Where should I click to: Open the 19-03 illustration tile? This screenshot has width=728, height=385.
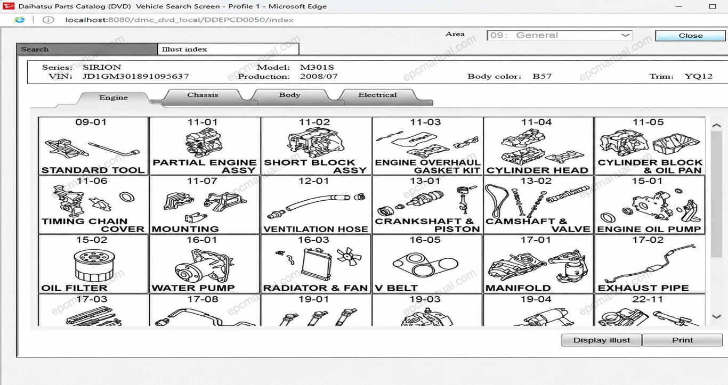[427, 310]
